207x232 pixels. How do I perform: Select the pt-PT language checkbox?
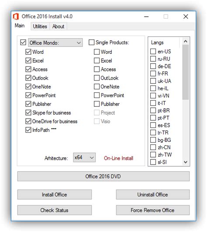(x=153, y=118)
